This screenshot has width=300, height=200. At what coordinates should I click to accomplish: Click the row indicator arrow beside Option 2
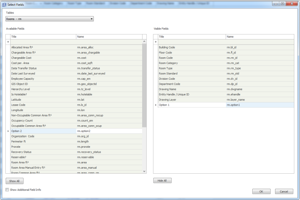click(8, 131)
